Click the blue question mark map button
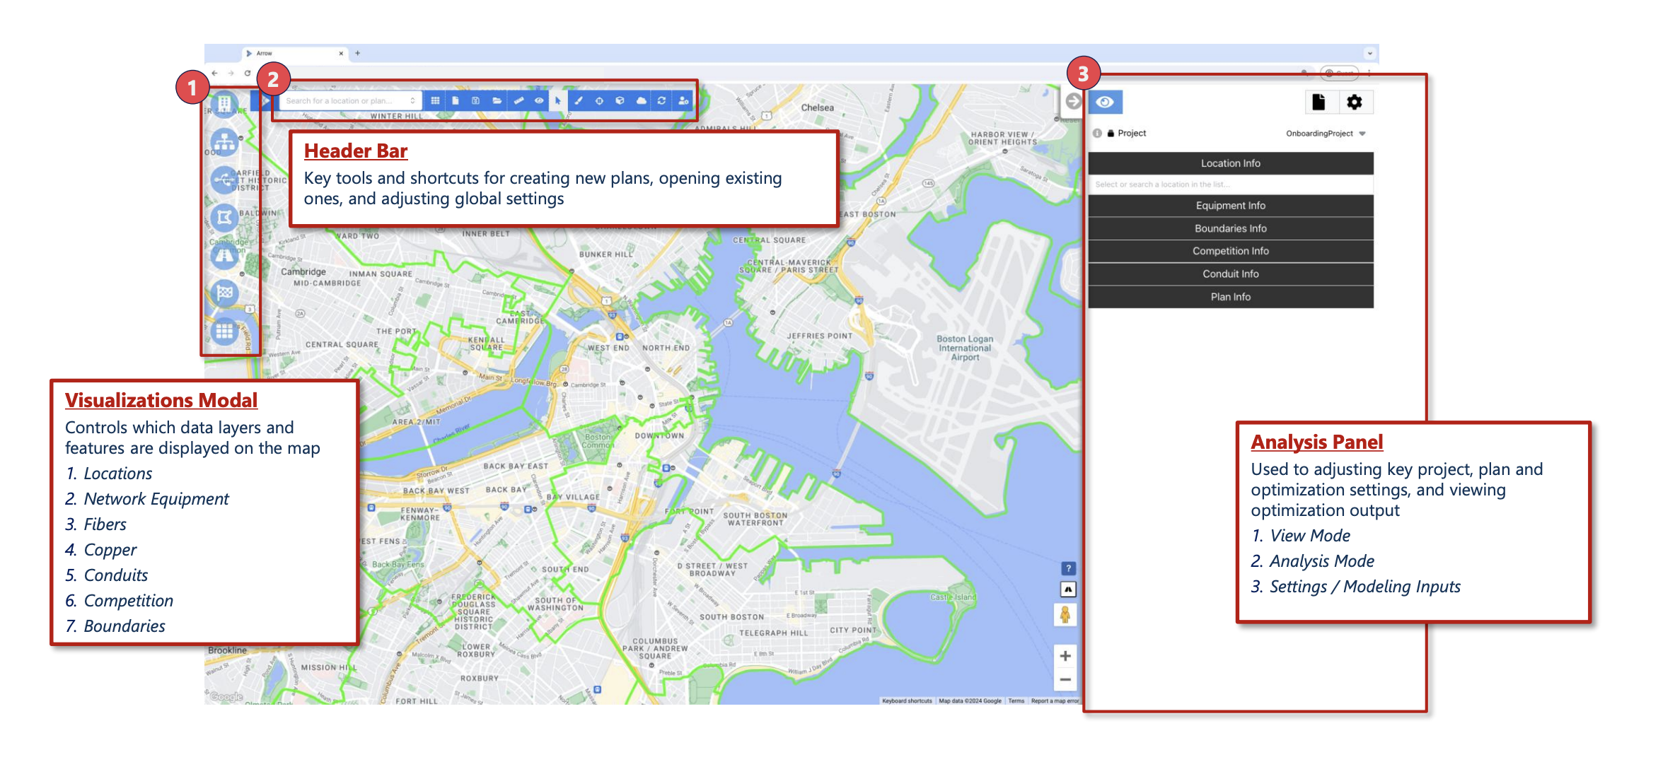Screen dimensions: 1658x769 (1068, 568)
